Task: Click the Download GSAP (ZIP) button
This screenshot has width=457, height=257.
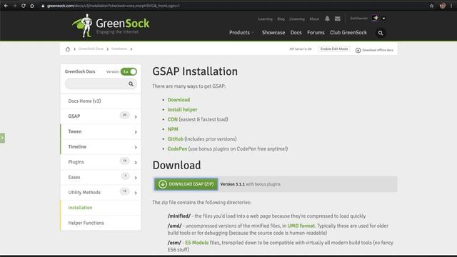Action: (186, 184)
